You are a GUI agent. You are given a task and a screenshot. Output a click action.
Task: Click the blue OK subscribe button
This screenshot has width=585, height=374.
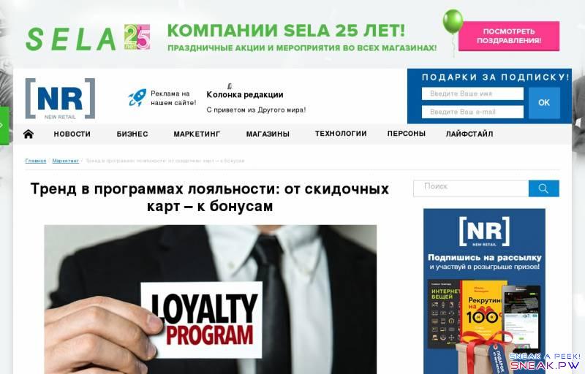click(544, 103)
